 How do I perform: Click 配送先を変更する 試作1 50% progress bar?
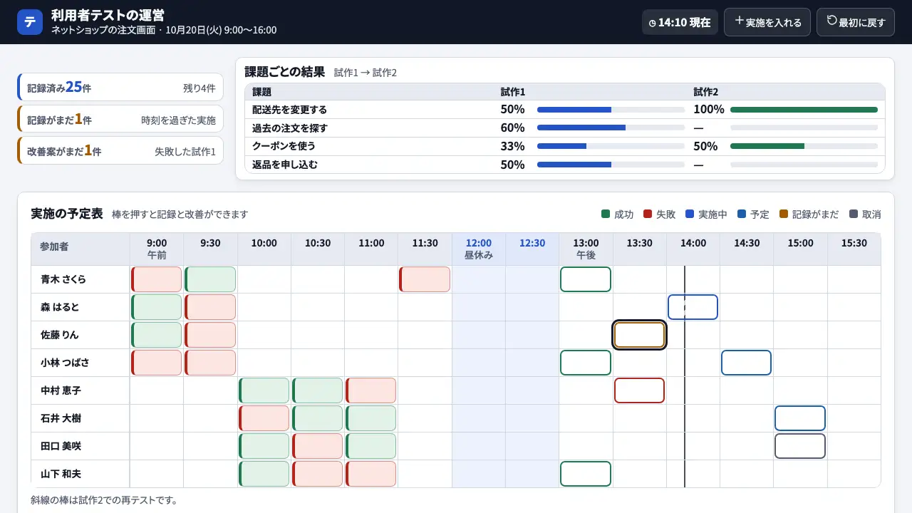point(611,110)
